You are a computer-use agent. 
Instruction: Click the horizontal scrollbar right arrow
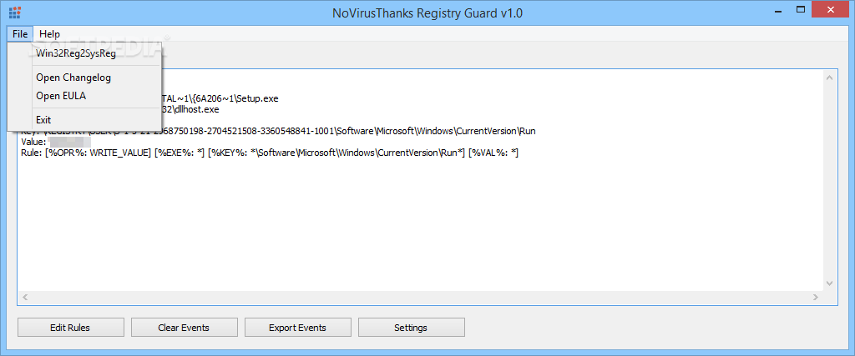(x=816, y=298)
